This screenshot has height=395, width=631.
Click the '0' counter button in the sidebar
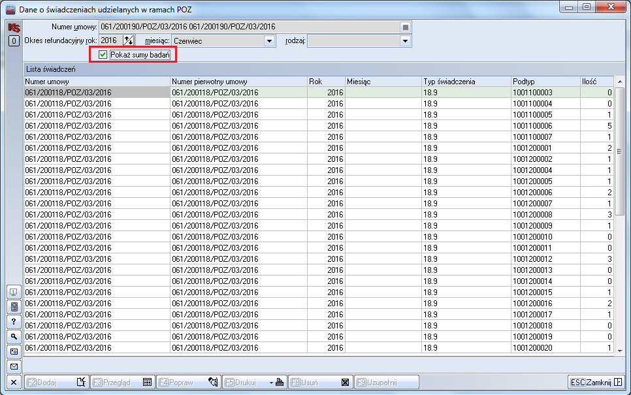click(14, 41)
